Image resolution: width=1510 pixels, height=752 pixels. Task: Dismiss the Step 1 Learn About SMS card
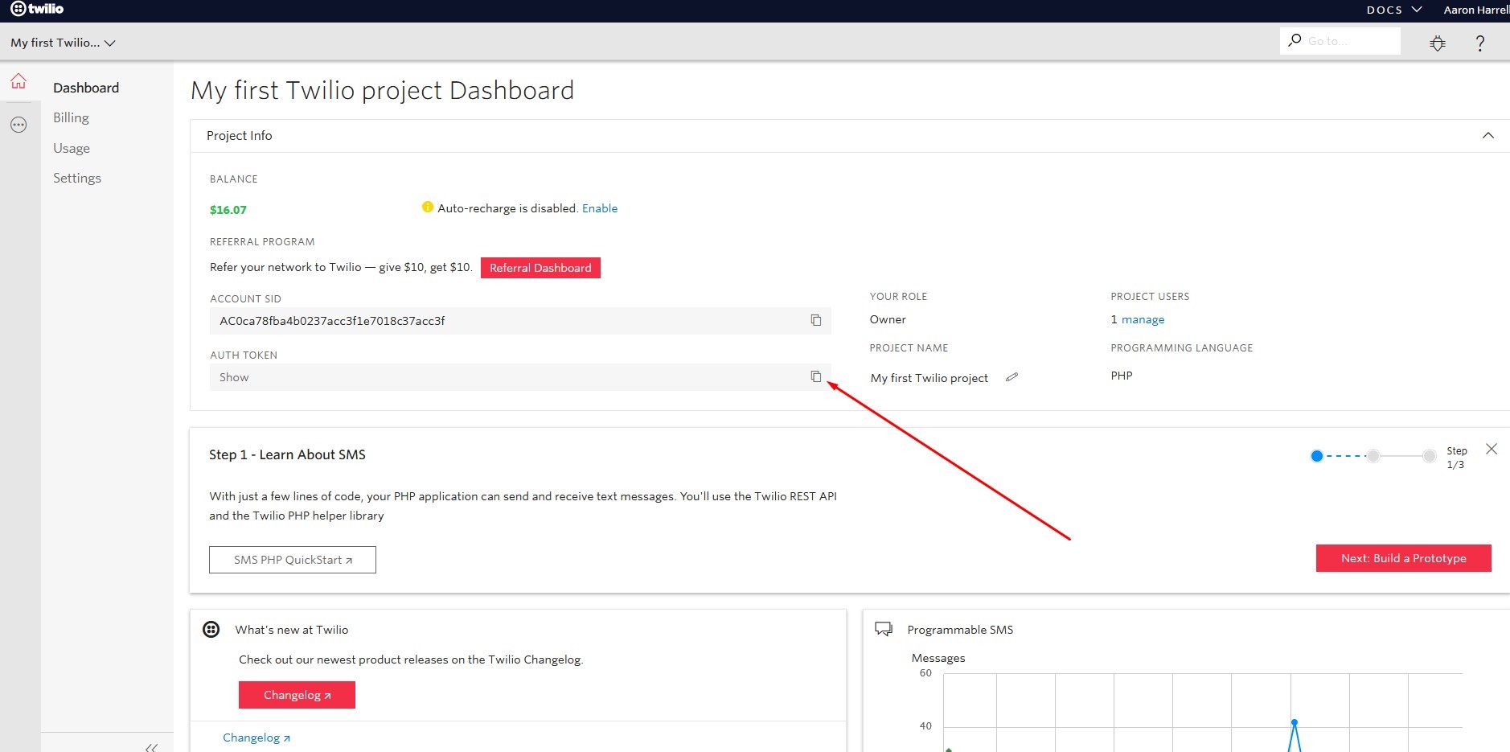pos(1491,449)
